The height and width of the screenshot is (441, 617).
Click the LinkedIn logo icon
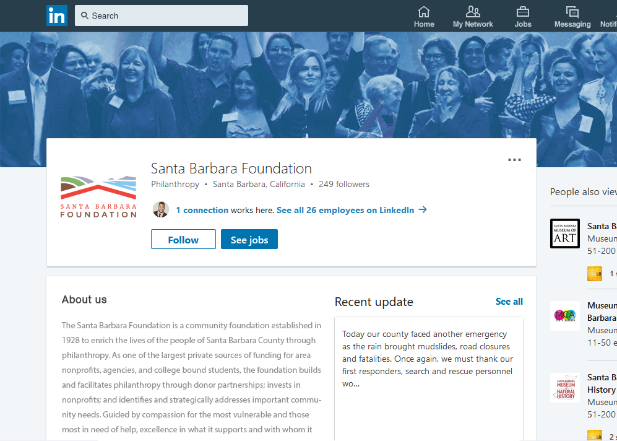[x=57, y=15]
